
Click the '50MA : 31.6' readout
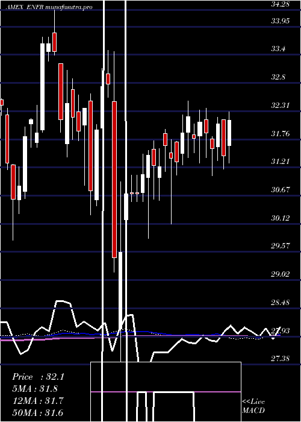tap(38, 412)
